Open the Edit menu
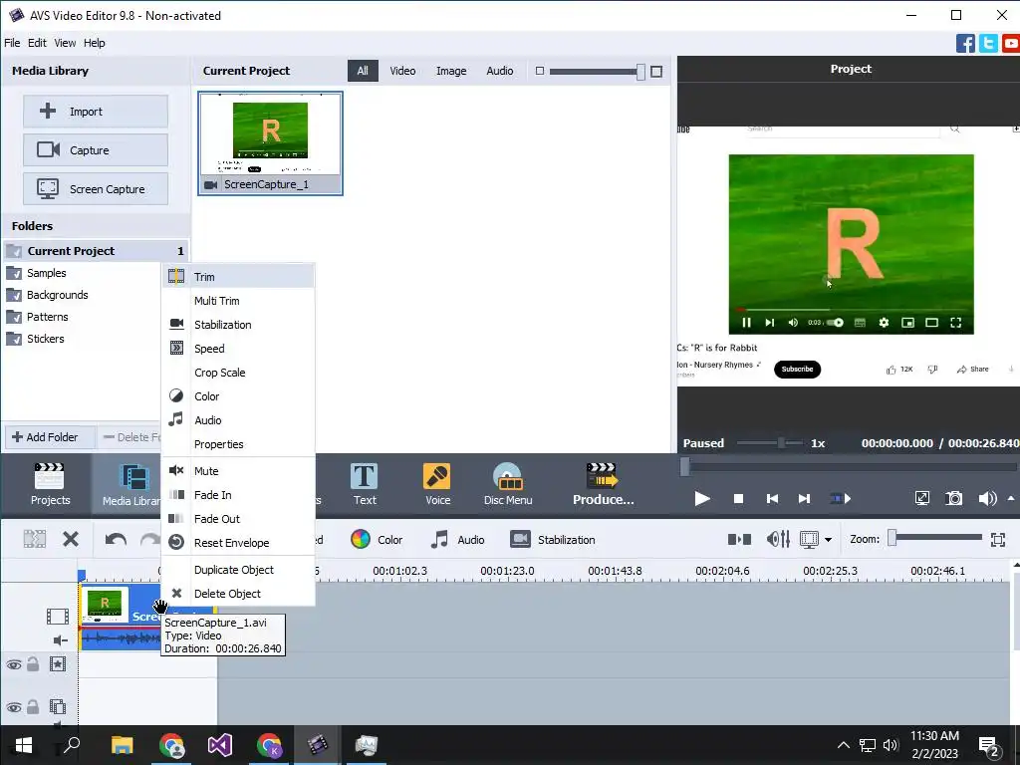This screenshot has width=1020, height=765. click(x=37, y=43)
